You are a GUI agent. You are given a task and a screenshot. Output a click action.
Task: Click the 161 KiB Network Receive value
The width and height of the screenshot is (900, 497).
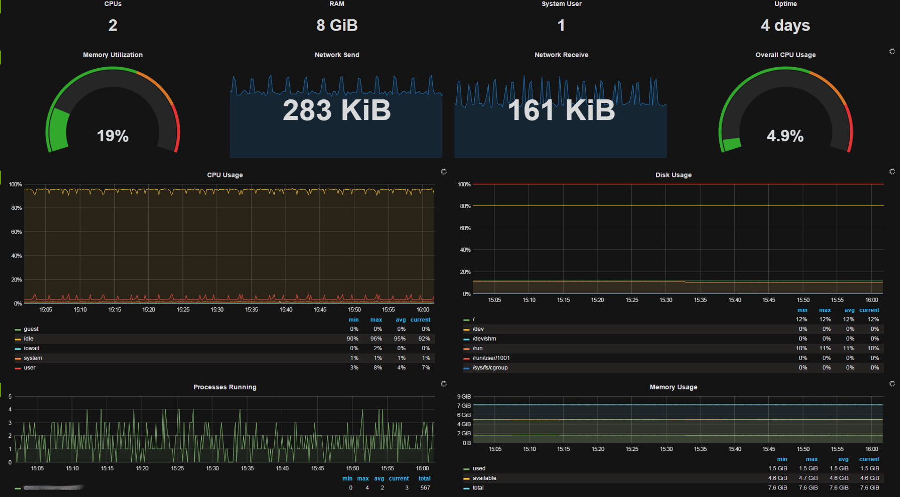[561, 110]
